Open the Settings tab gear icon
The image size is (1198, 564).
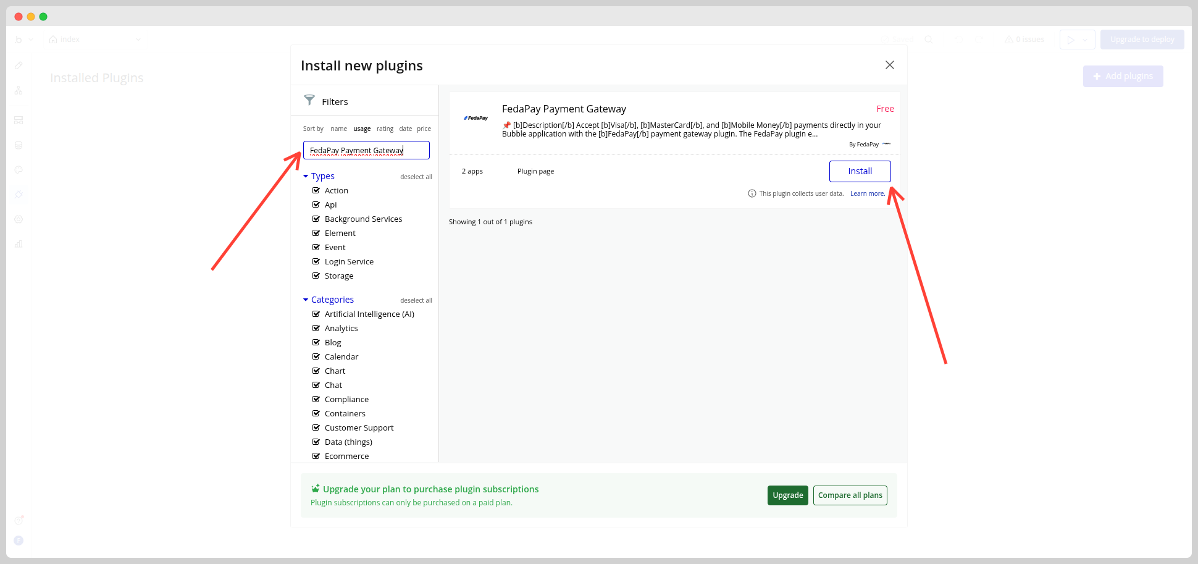(x=19, y=219)
